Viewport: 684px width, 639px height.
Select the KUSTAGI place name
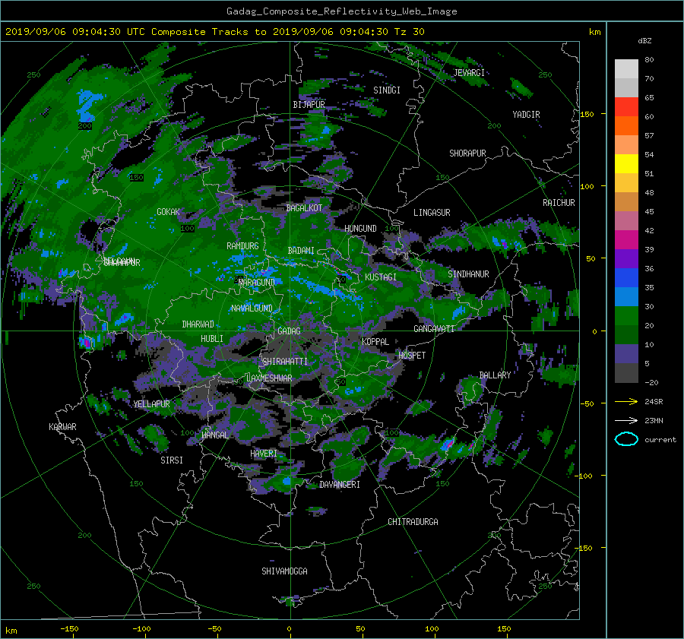tap(381, 277)
